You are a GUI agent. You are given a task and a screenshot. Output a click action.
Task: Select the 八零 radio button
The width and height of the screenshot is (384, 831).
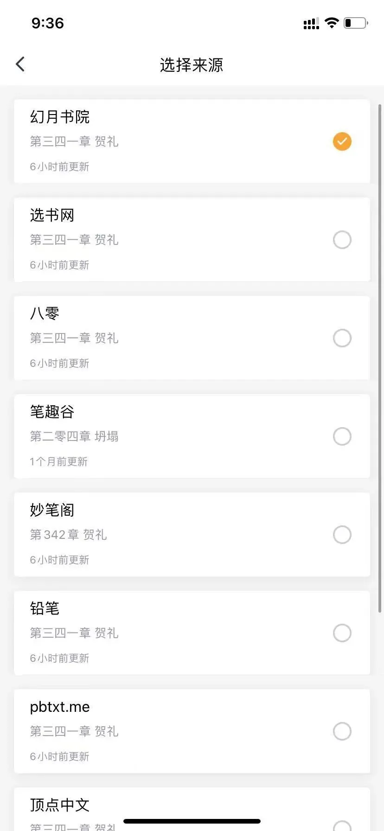coord(342,338)
